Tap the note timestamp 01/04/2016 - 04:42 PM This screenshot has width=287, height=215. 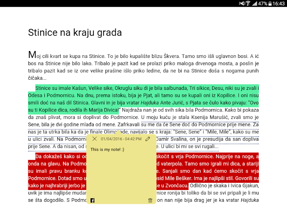(121, 139)
